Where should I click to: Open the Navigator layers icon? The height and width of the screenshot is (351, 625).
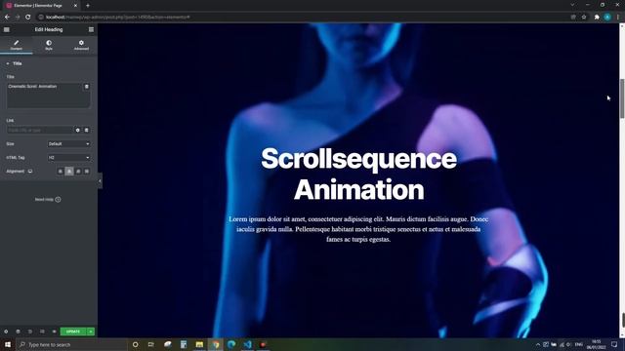(x=18, y=331)
